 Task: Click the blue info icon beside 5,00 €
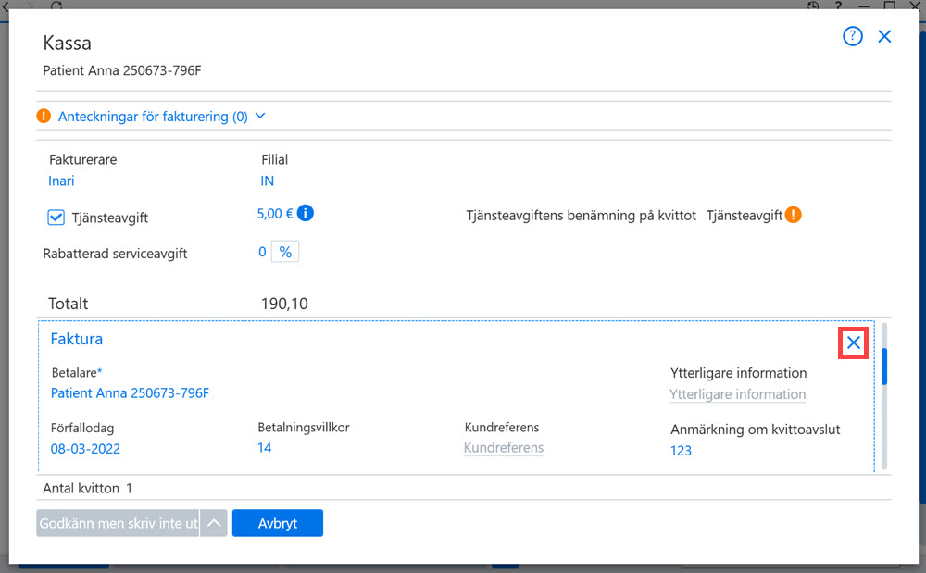click(x=306, y=213)
